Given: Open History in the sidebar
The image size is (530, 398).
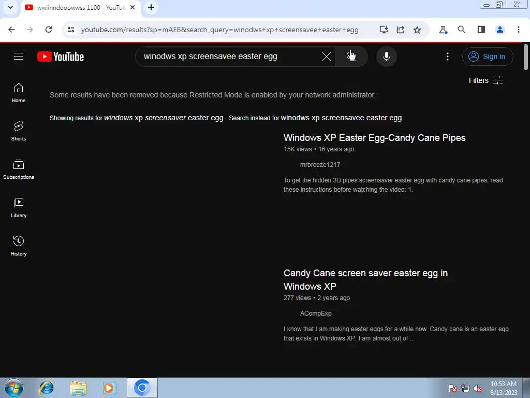Looking at the screenshot, I should pos(19,246).
